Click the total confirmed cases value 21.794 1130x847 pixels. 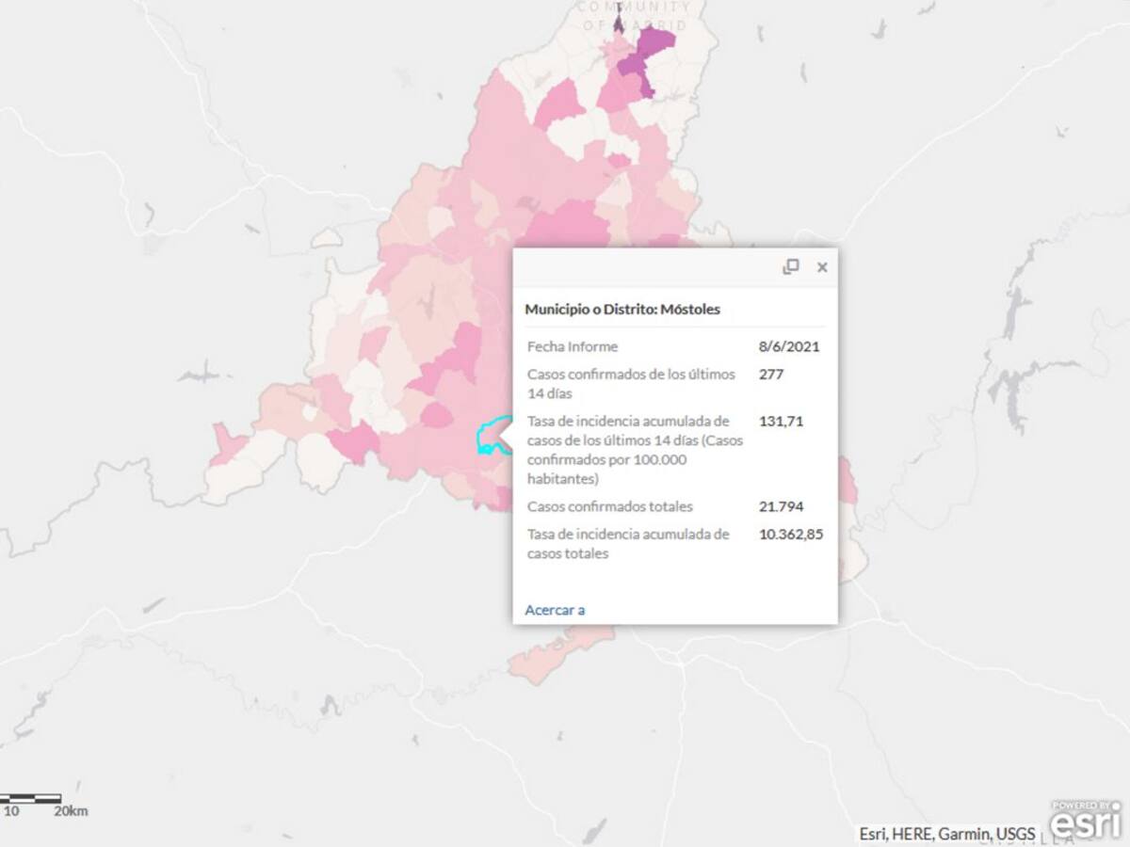(x=782, y=506)
